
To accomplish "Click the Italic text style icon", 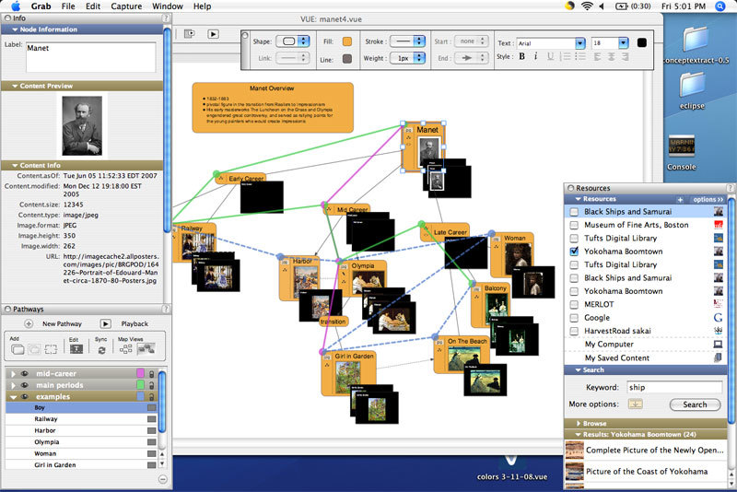I will [x=536, y=56].
